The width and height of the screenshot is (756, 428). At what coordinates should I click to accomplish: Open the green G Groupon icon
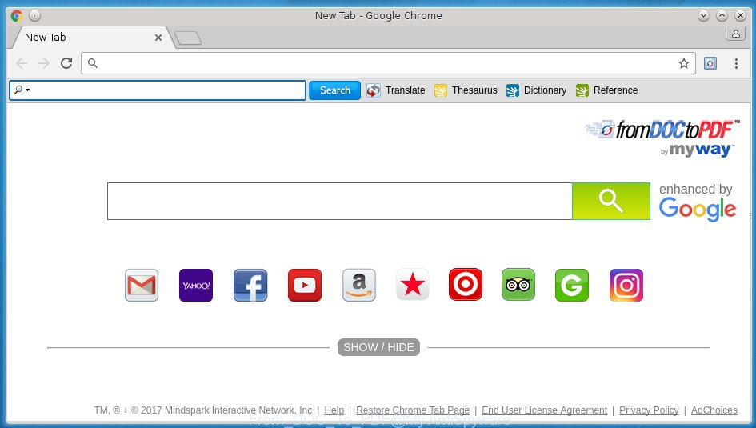[x=572, y=285]
